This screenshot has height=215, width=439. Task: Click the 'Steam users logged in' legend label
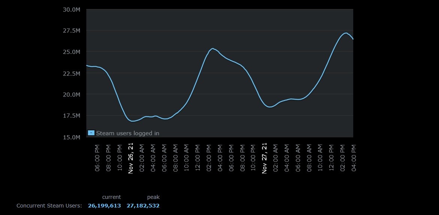pyautogui.click(x=128, y=133)
